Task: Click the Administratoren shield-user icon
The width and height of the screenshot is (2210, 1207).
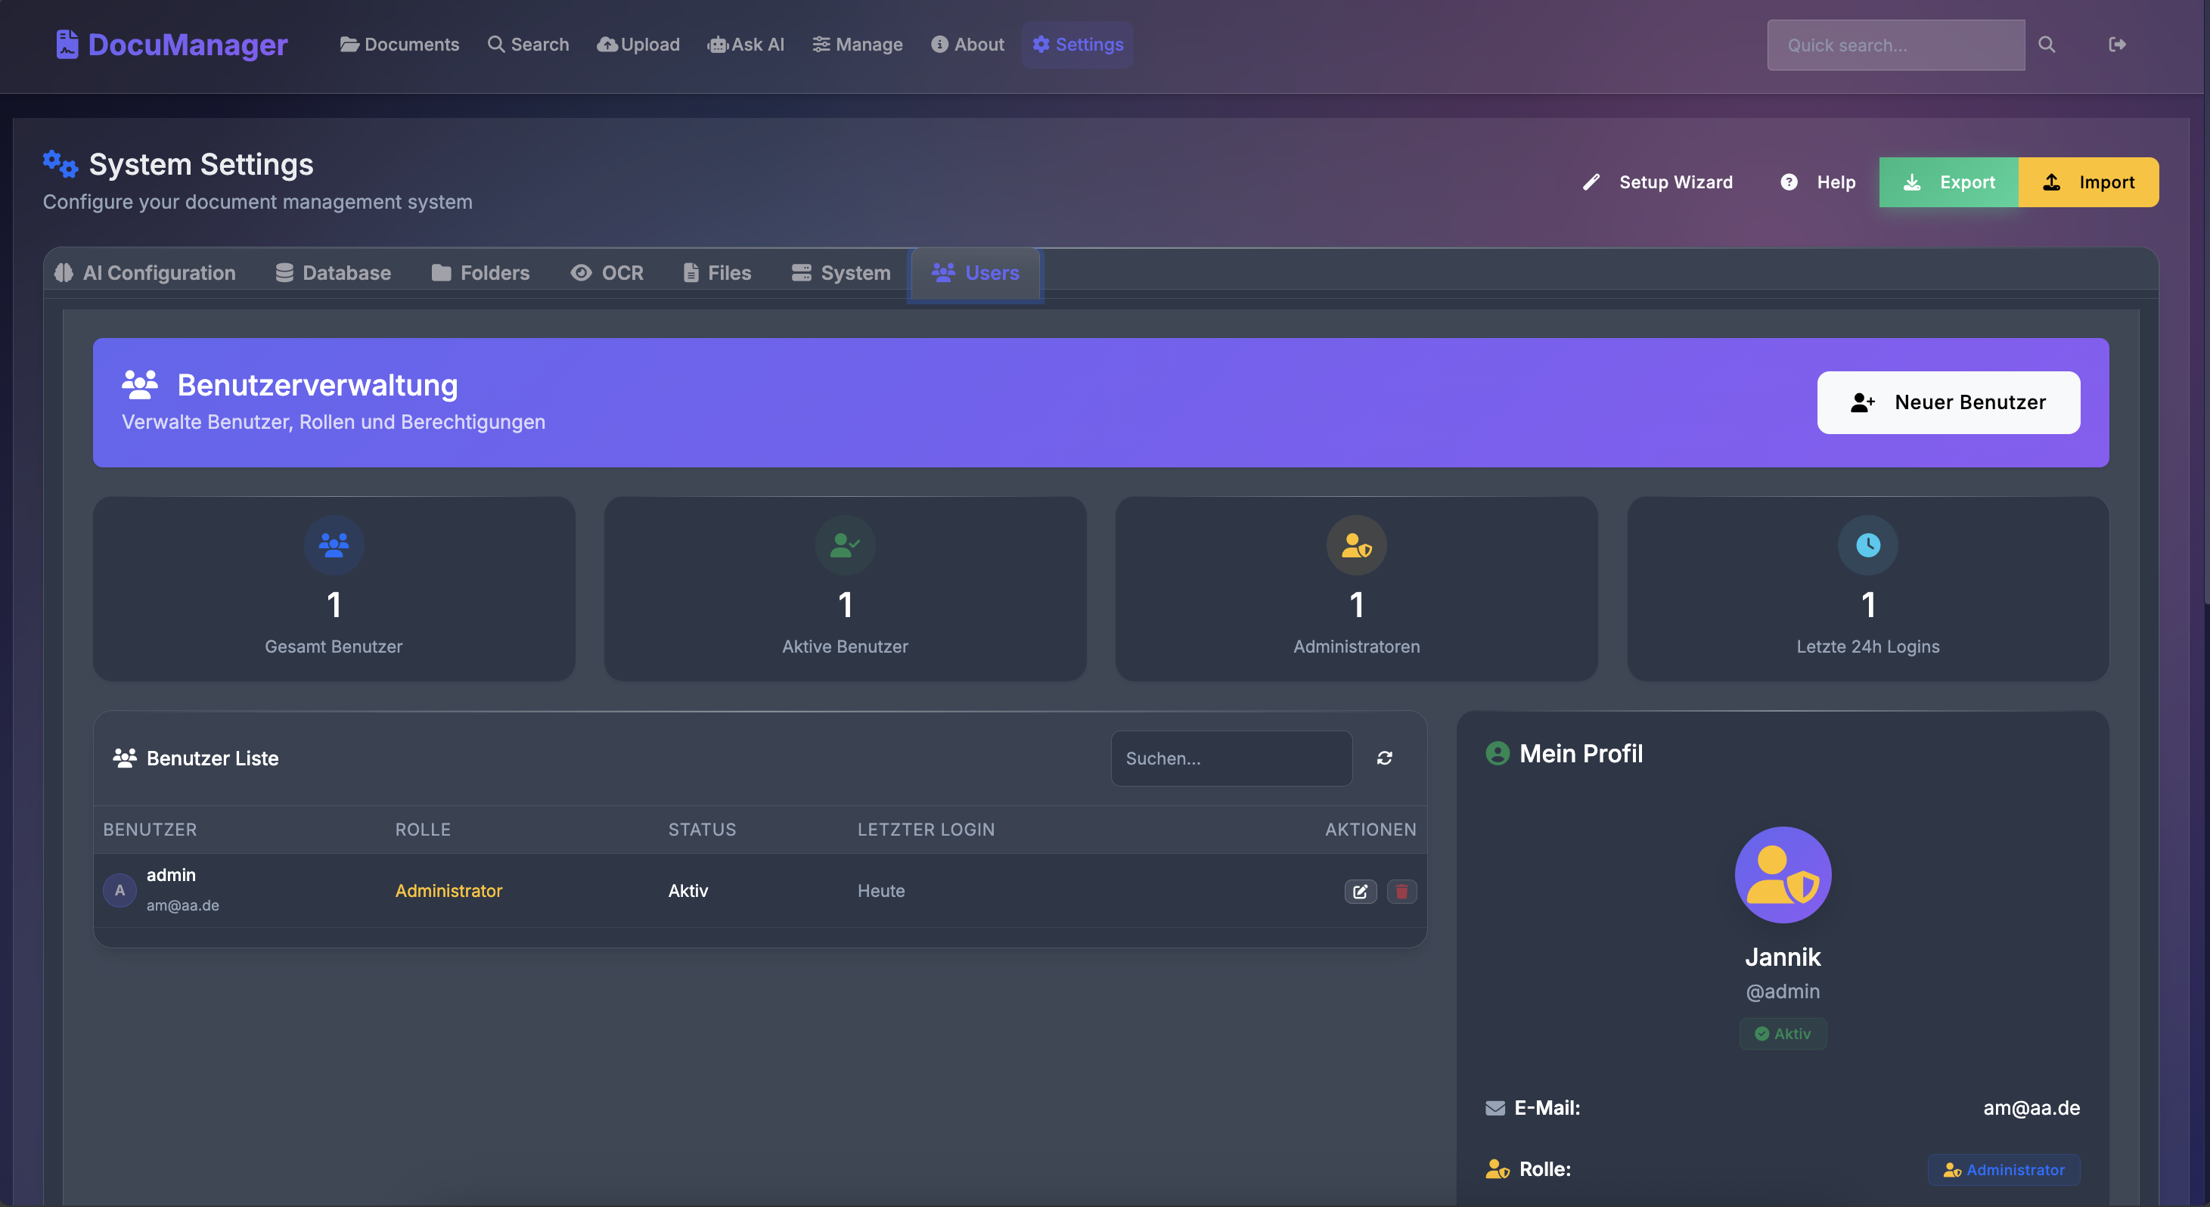Action: [1356, 545]
